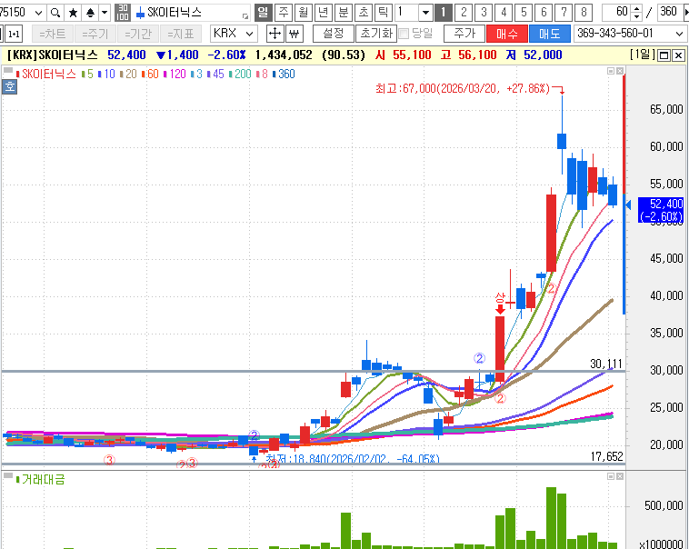Expand the stock code dropdown
The width and height of the screenshot is (689, 549).
[38, 13]
